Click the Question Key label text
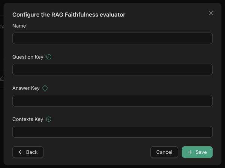The image size is (225, 168). coord(28,57)
